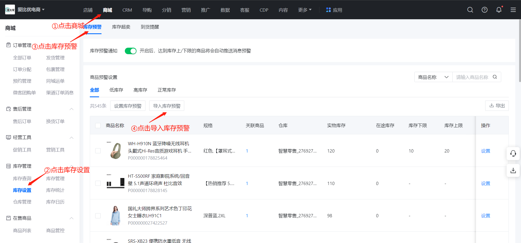Open 仓库管理 in sidebar
521x243 pixels.
coord(22,202)
